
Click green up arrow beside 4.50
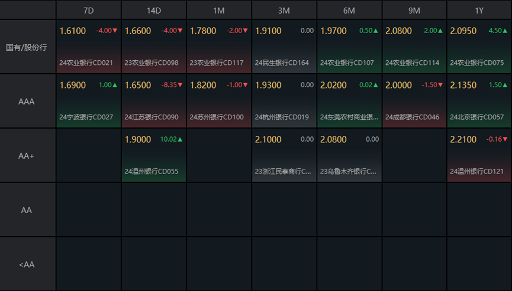(x=505, y=31)
